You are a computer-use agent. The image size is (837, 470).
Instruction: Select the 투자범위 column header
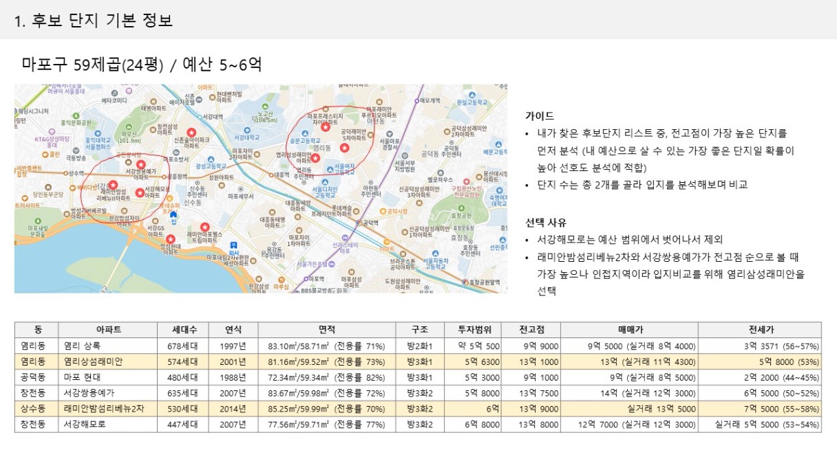click(474, 330)
